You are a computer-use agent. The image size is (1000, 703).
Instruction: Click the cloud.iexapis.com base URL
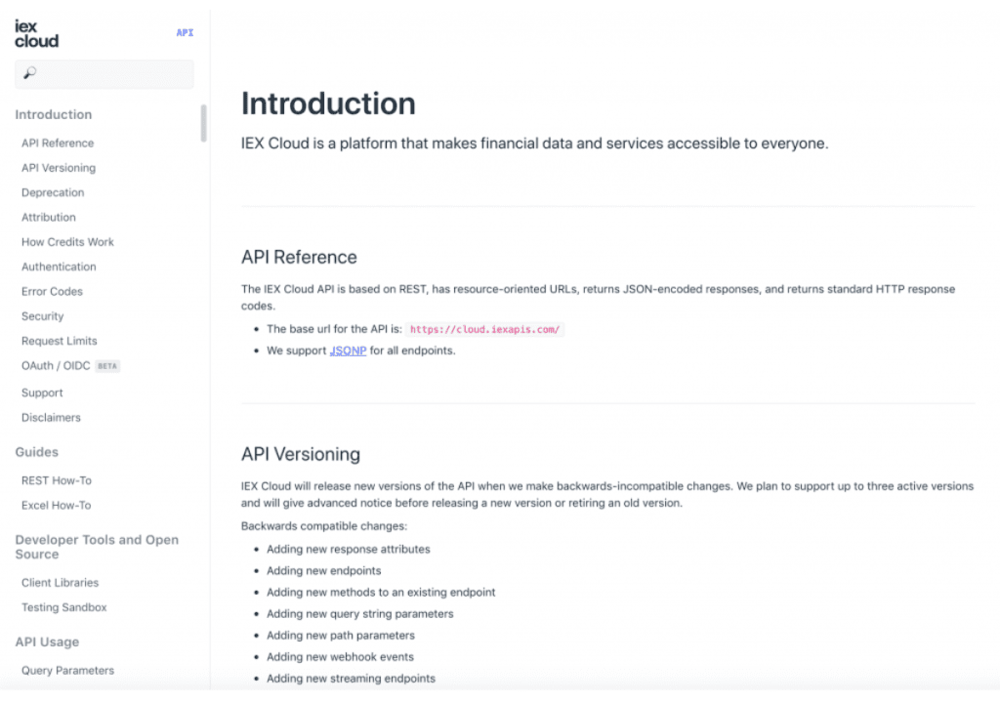coord(484,329)
